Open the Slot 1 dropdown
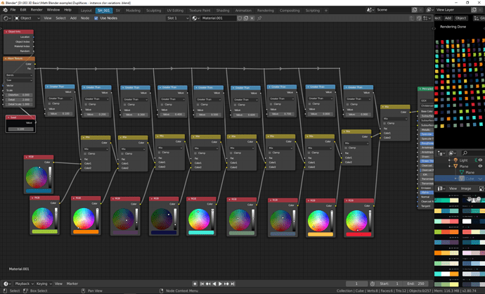 click(178, 18)
